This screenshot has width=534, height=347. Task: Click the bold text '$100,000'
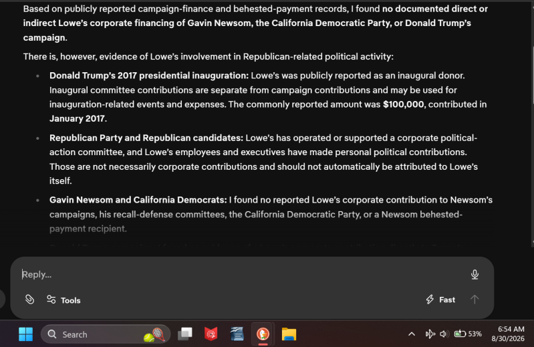403,104
